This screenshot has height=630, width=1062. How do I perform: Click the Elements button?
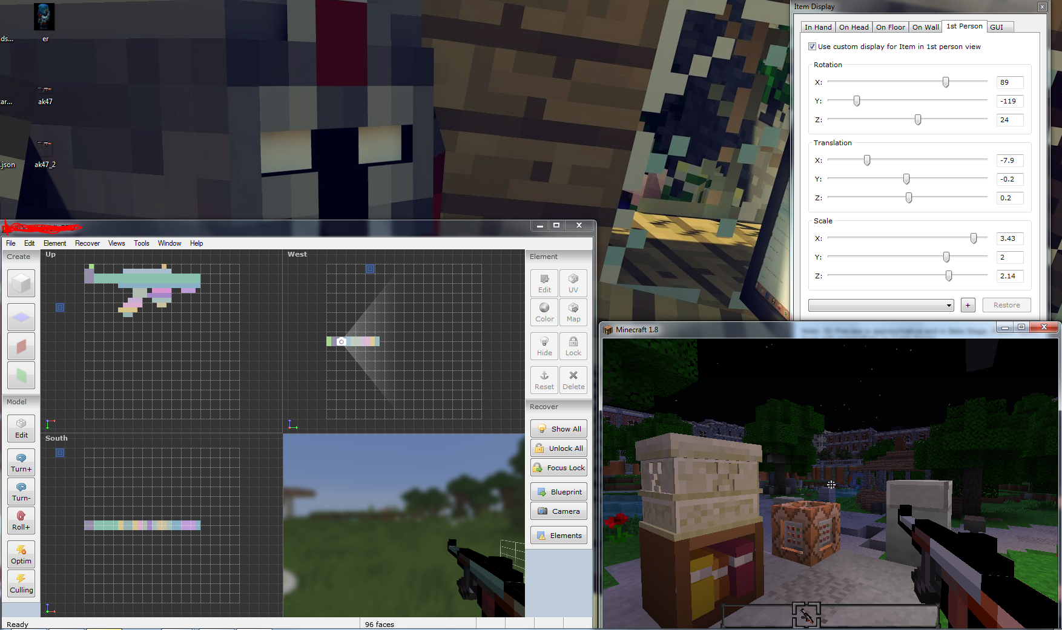point(559,535)
